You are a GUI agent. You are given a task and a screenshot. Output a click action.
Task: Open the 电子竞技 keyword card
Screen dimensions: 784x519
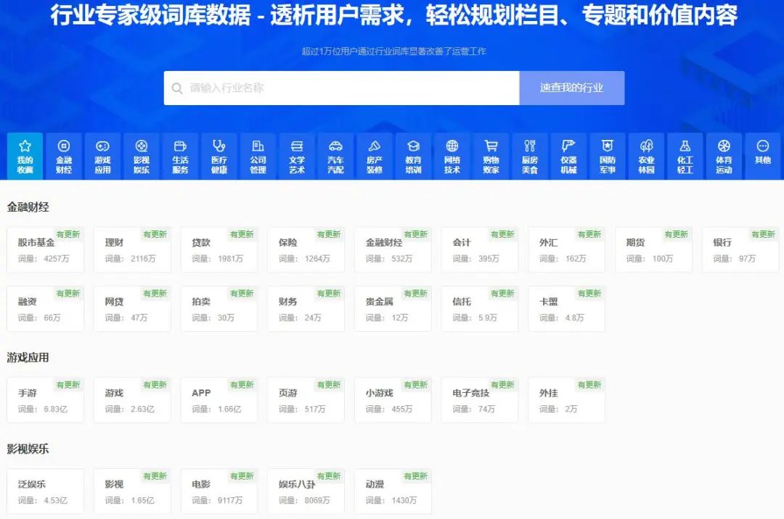480,399
